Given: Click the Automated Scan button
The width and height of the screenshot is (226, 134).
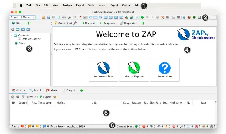Looking at the screenshot, I should [x=103, y=70].
